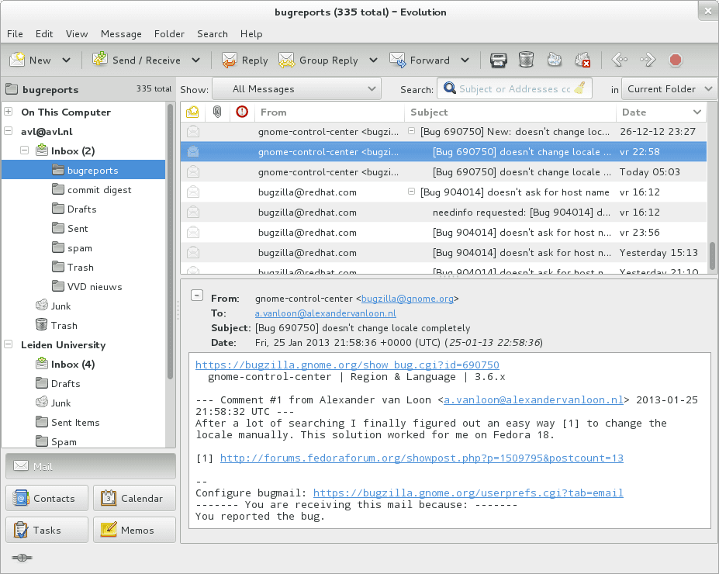Open the Search menu
Screen dimensions: 719x574
[212, 33]
